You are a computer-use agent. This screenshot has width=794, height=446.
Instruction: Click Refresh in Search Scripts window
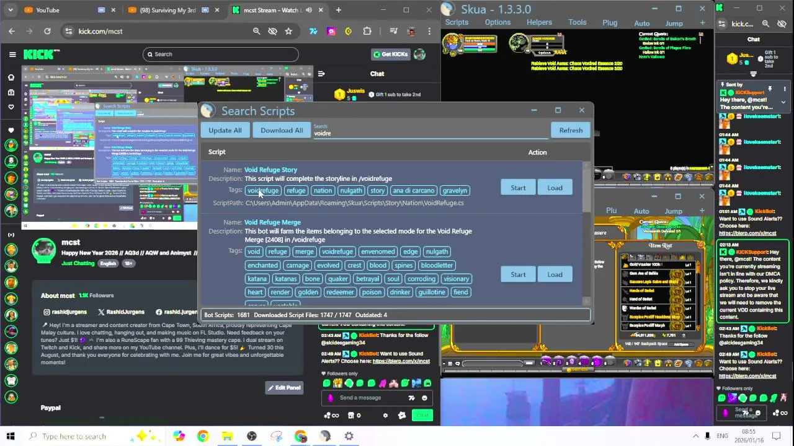(x=571, y=130)
